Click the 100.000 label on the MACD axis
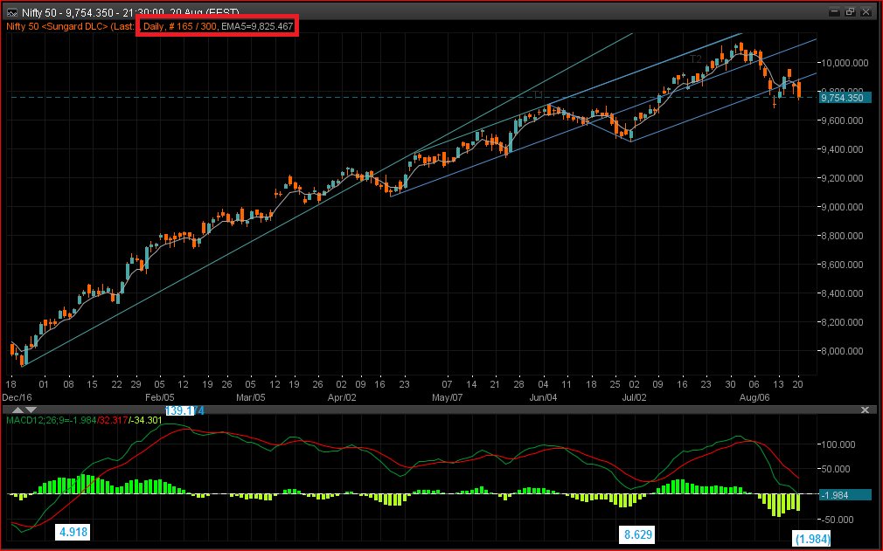This screenshot has height=551, width=883. coord(838,444)
